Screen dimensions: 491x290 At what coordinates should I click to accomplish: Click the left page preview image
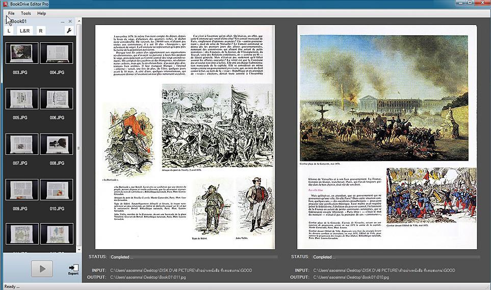185,137
